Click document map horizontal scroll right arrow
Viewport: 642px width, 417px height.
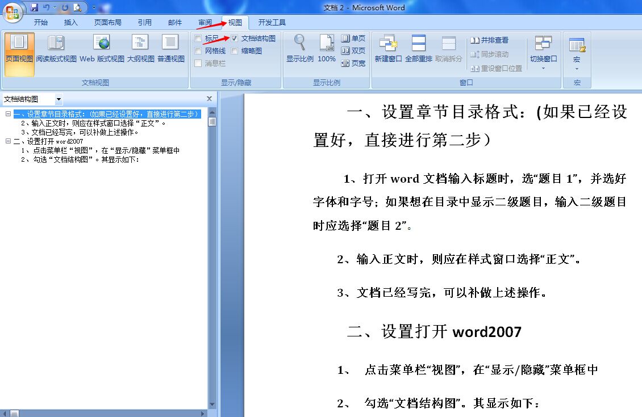coord(203,414)
